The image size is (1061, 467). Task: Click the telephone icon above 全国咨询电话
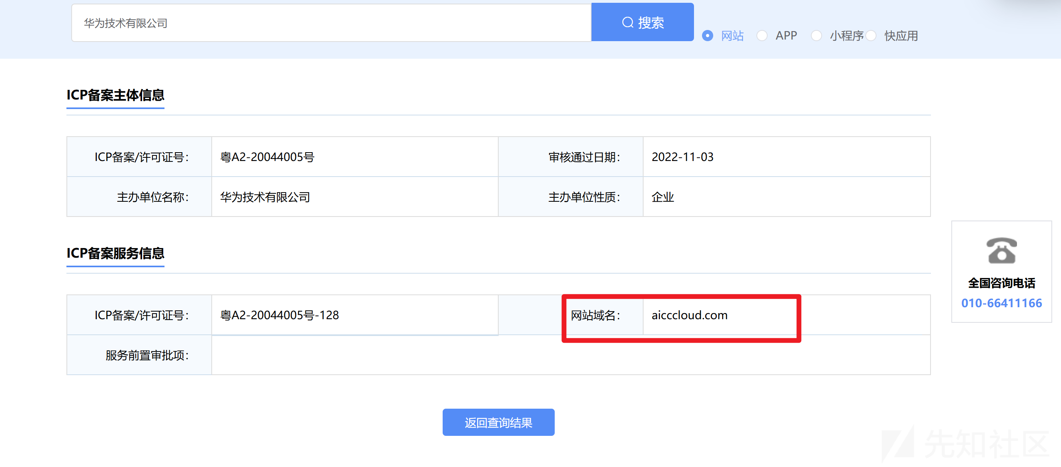pos(1002,250)
